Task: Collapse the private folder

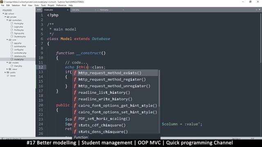Action: (x=5, y=17)
